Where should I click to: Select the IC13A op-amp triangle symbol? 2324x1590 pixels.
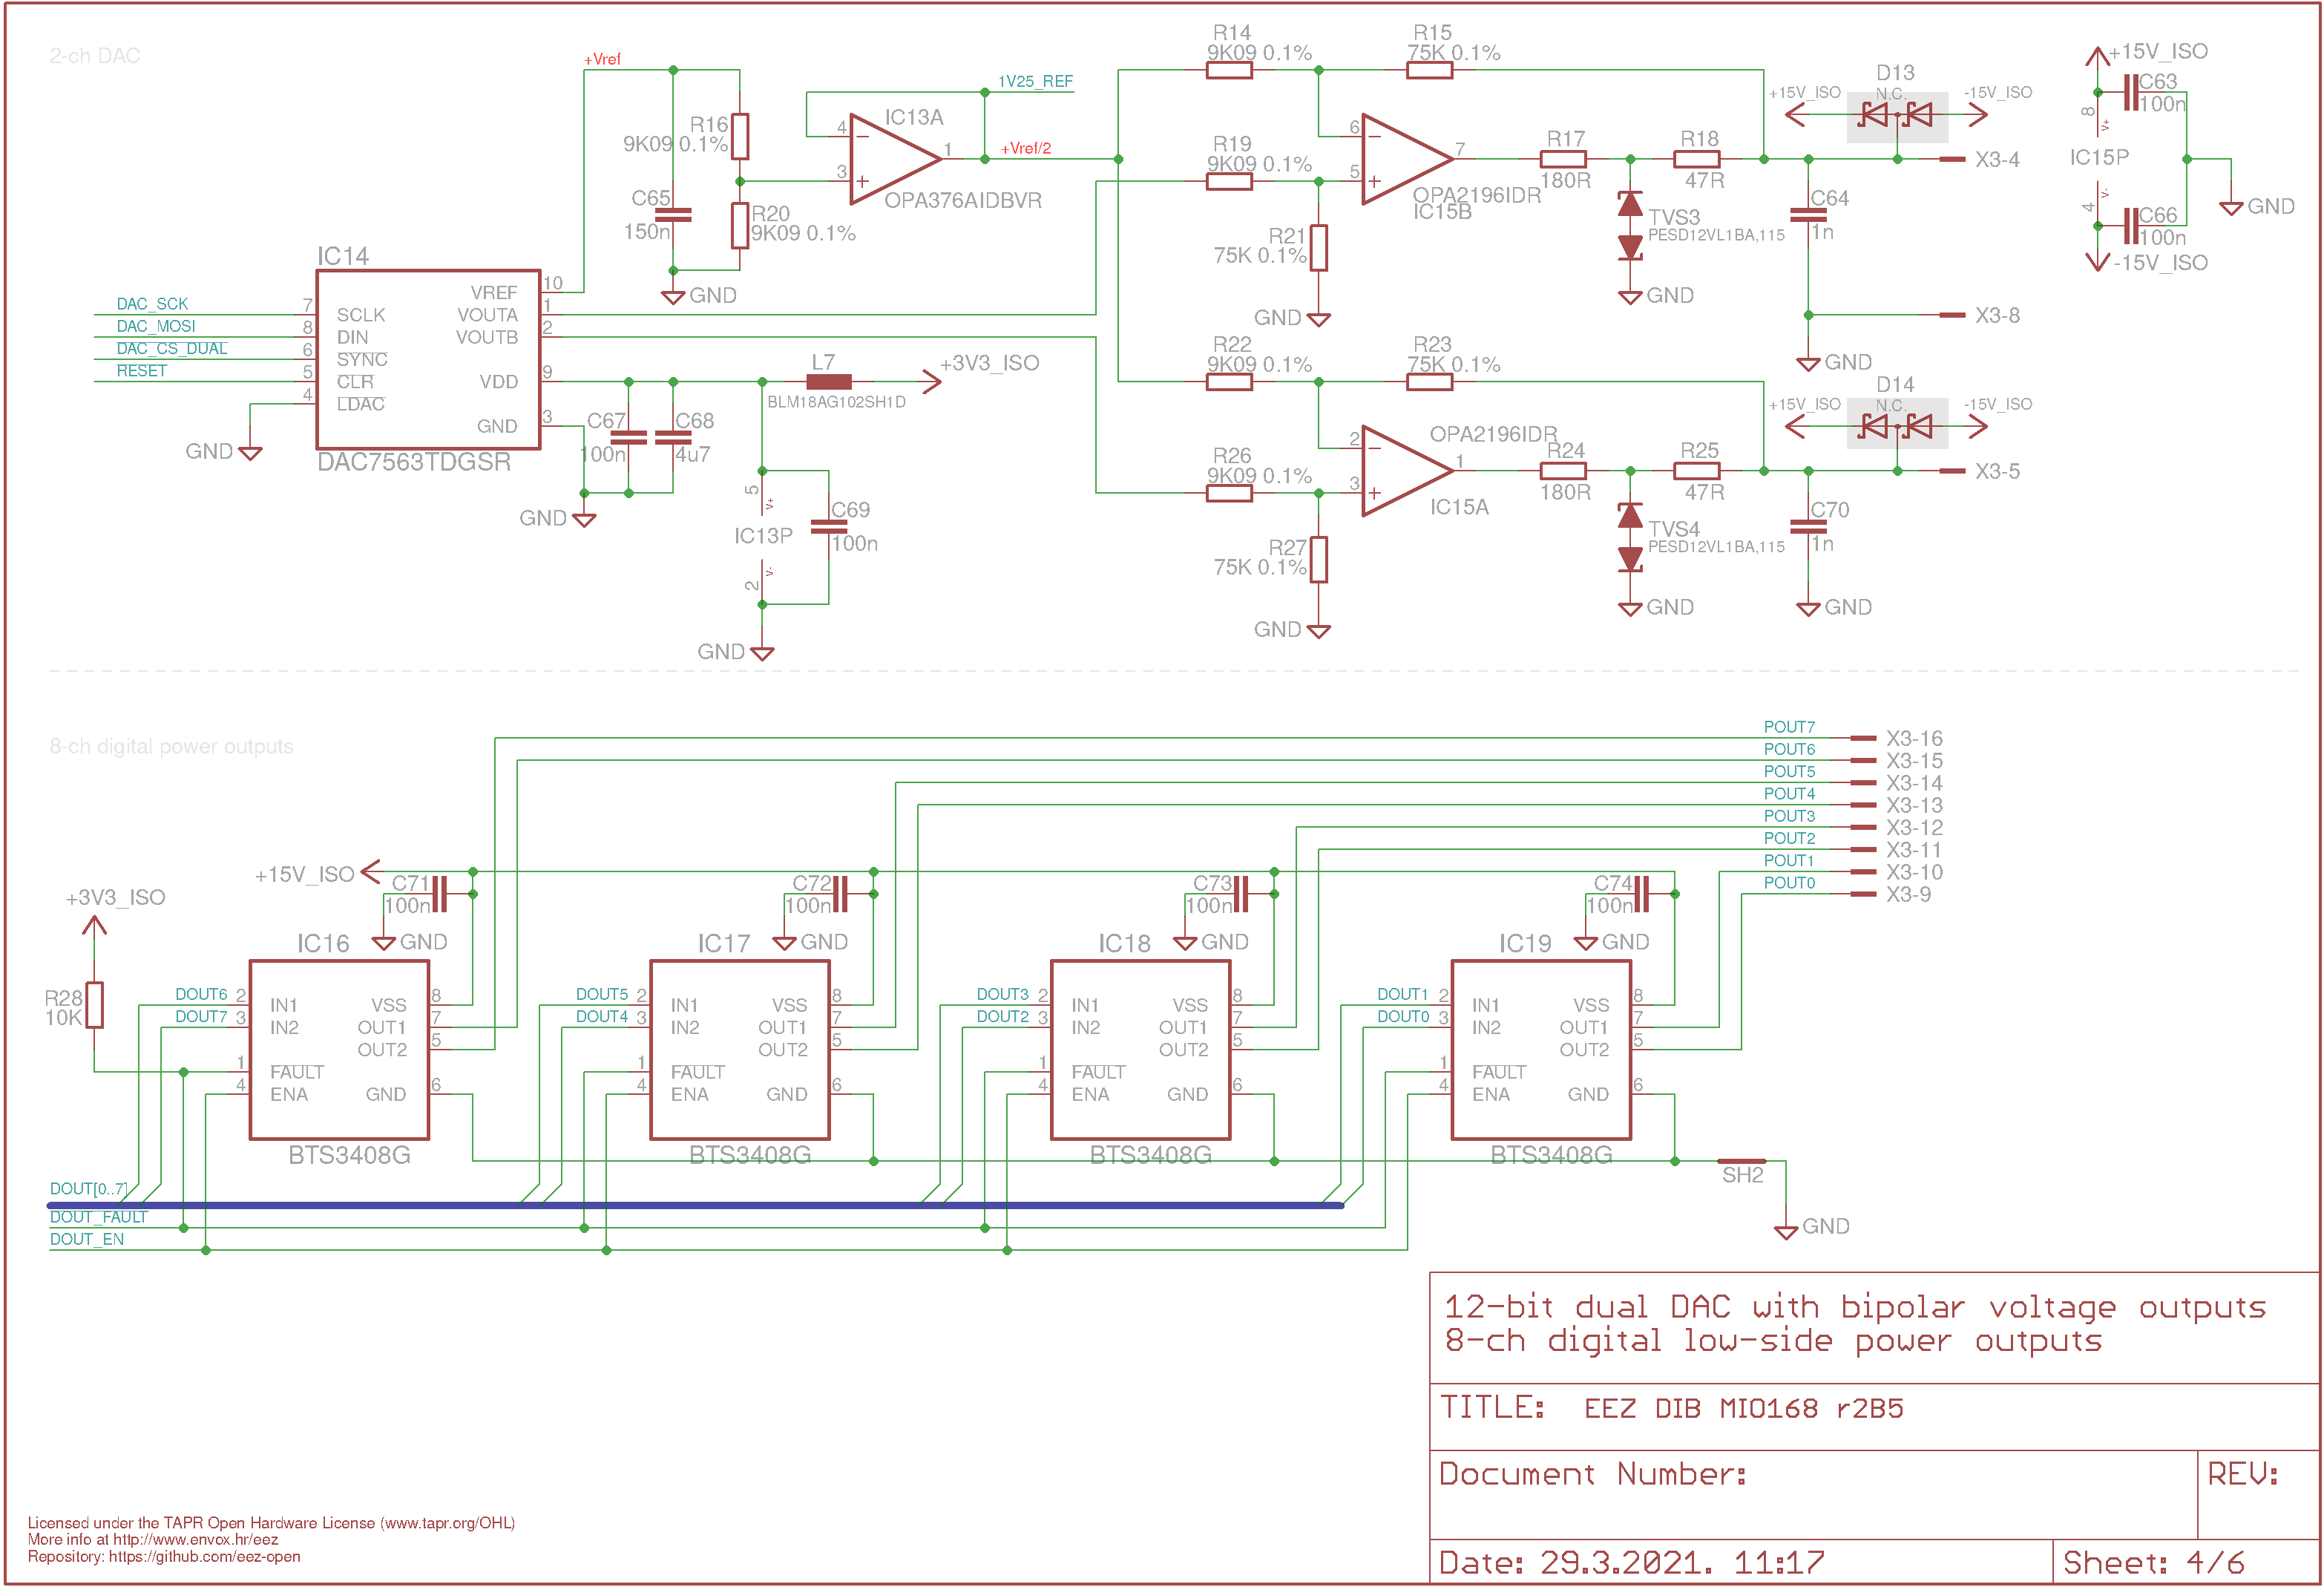tap(895, 158)
